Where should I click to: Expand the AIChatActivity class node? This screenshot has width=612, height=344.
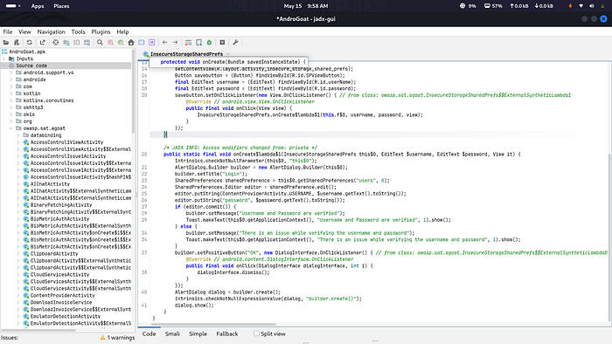[x=18, y=184]
